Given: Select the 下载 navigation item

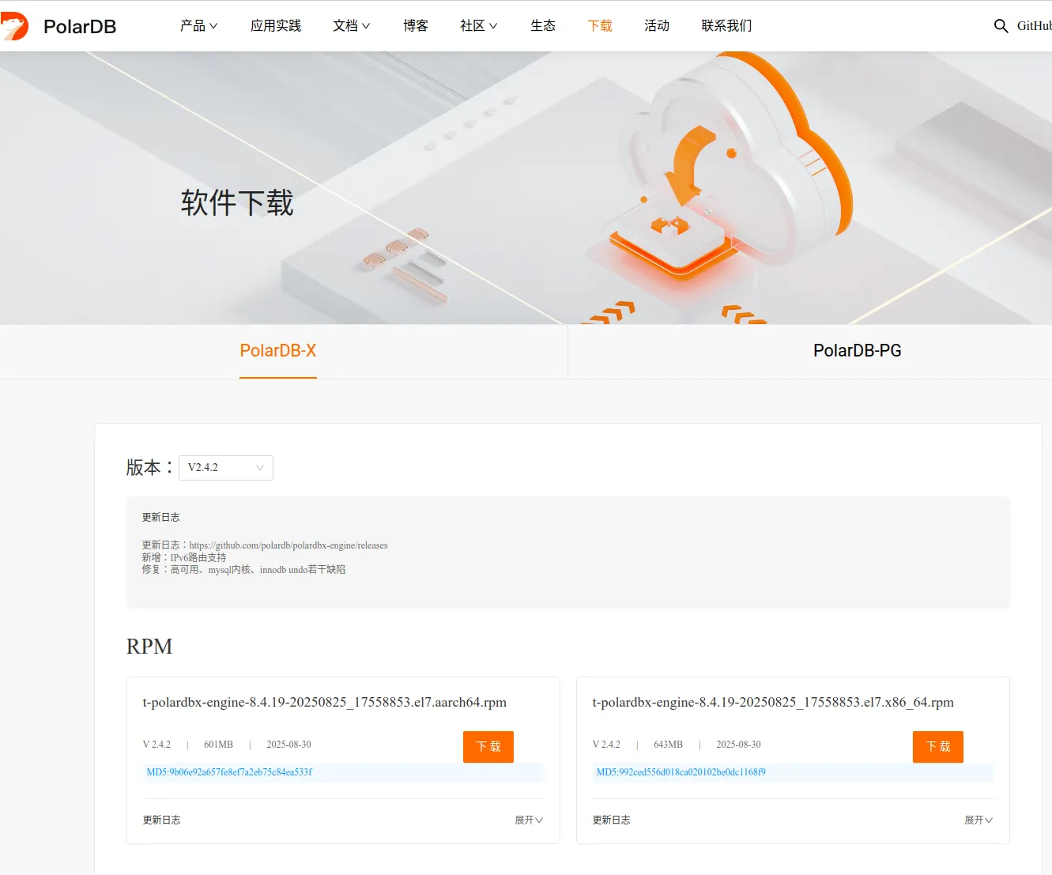Looking at the screenshot, I should 600,26.
